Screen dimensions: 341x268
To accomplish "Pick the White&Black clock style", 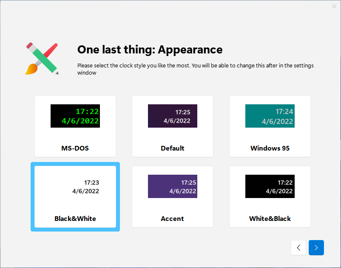I will click(270, 197).
